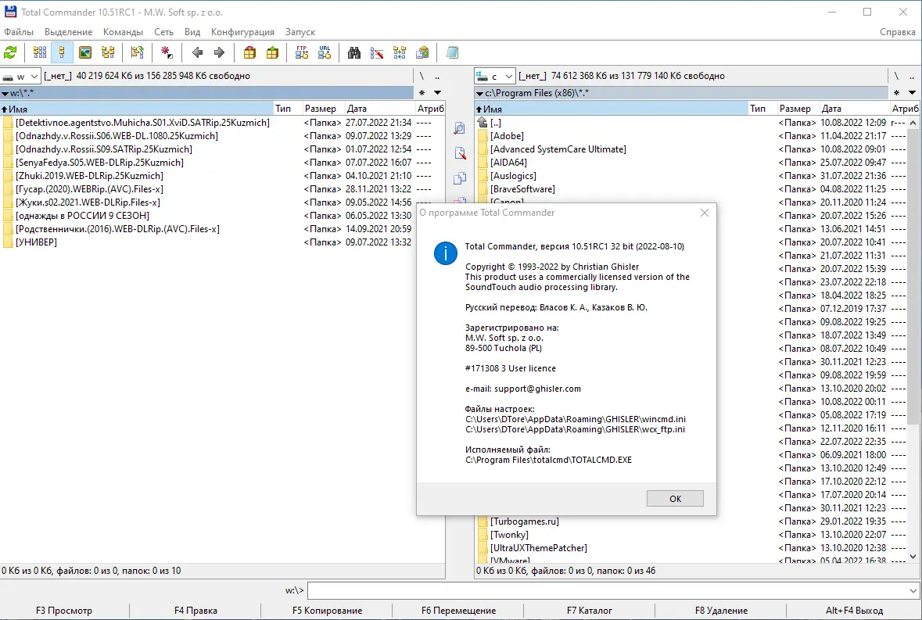The image size is (922, 620).
Task: Click OK in the About dialog
Action: click(x=675, y=498)
